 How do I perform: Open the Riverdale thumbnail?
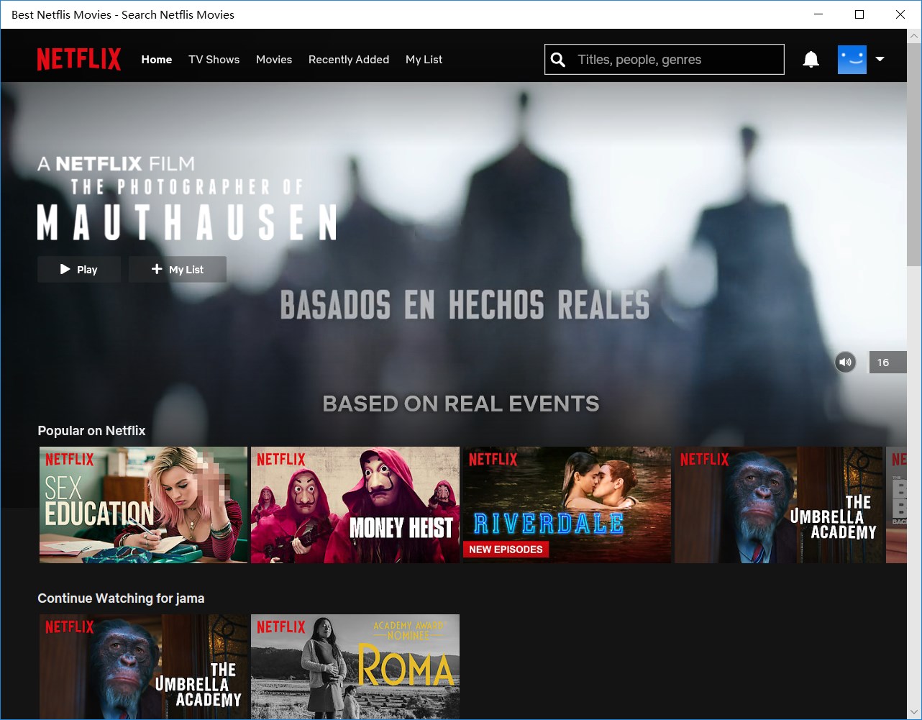pos(567,505)
